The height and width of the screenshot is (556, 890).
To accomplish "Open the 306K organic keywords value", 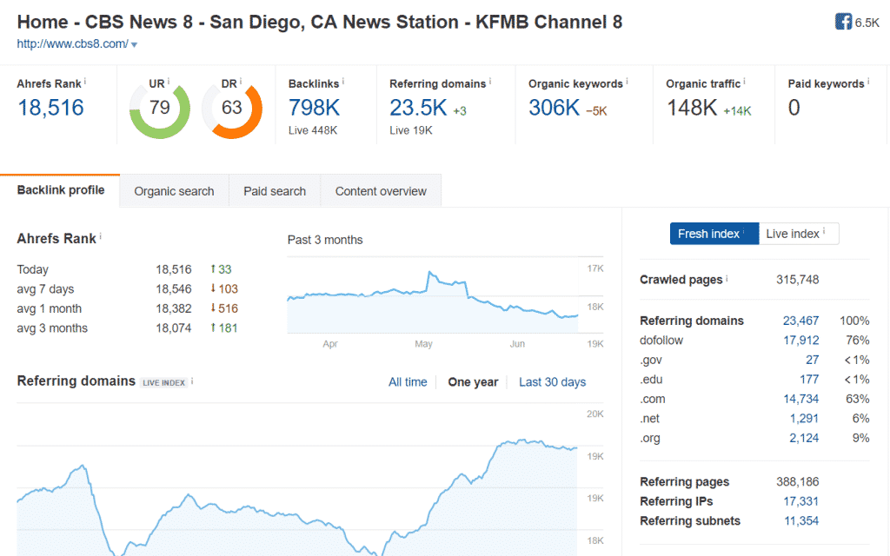I will pos(554,108).
